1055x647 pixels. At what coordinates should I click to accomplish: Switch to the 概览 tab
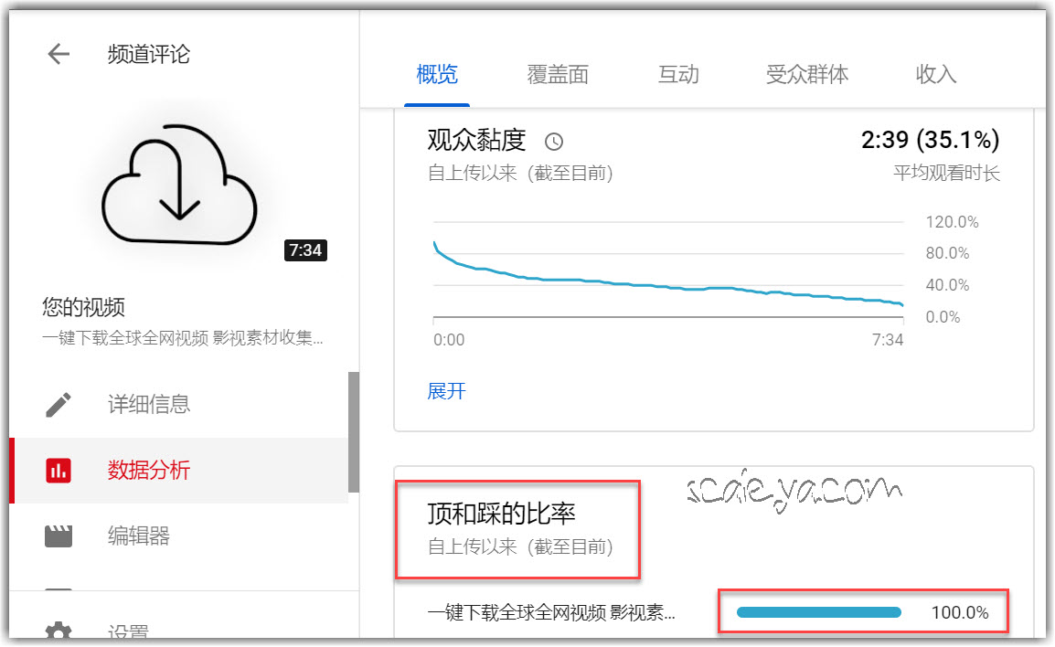point(437,75)
